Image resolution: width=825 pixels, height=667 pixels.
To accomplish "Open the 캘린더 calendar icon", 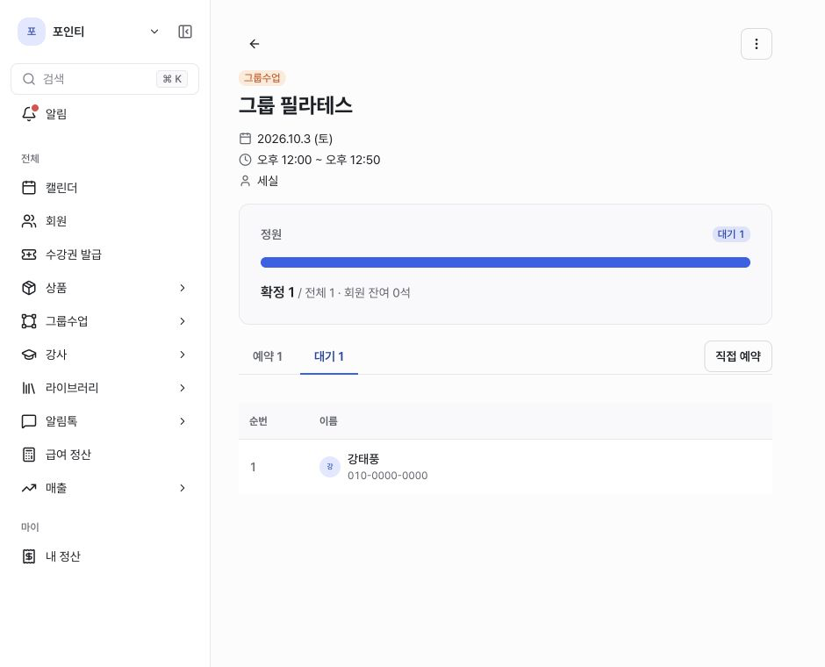I will click(29, 188).
